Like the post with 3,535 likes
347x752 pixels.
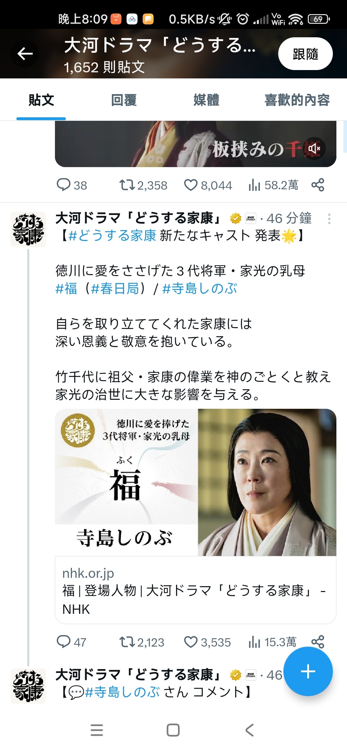207,642
